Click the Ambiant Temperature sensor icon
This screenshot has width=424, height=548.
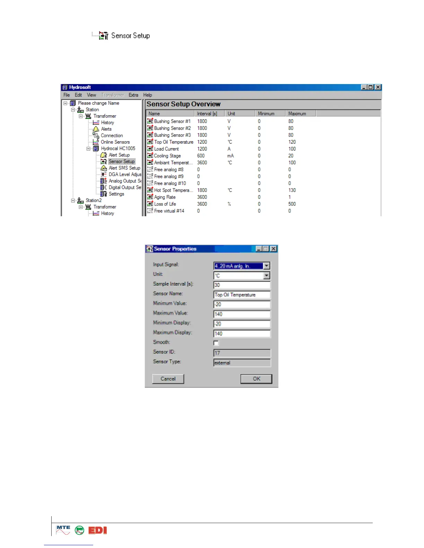[x=150, y=162]
